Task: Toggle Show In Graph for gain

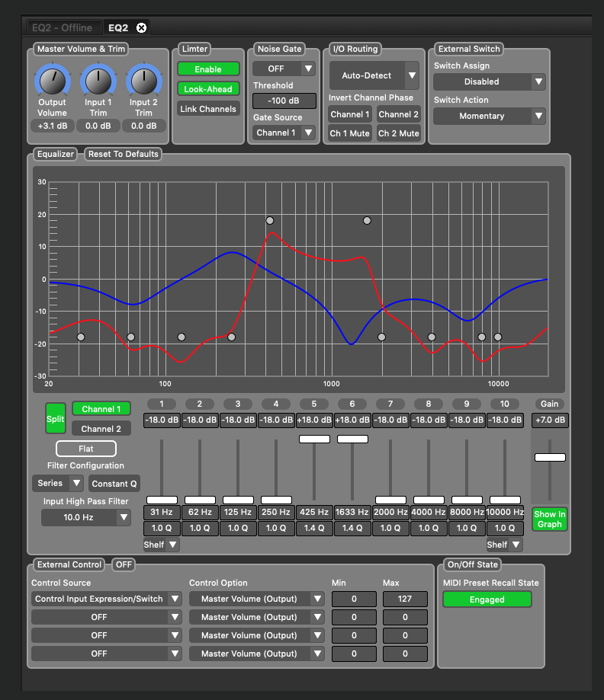Action: click(550, 519)
